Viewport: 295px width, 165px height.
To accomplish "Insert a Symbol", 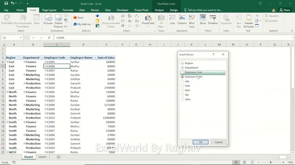I will click(x=271, y=21).
